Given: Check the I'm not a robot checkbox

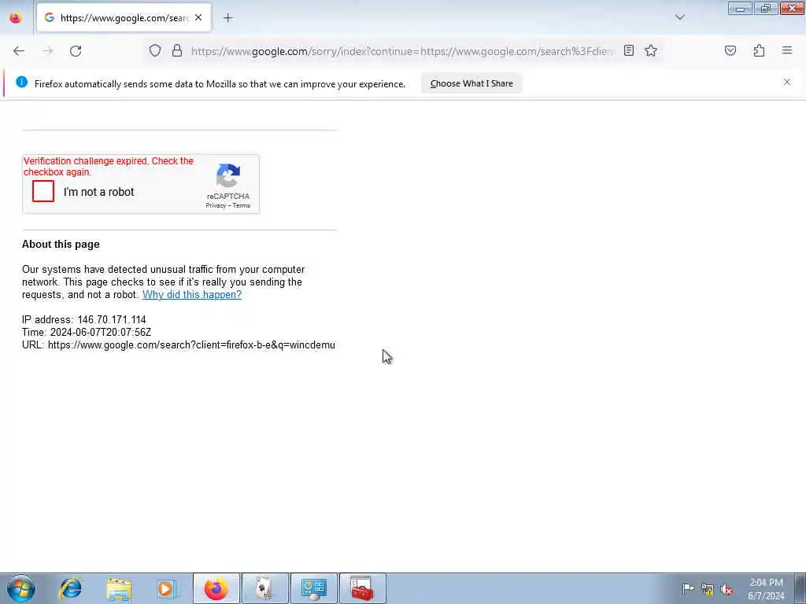Looking at the screenshot, I should 43,192.
